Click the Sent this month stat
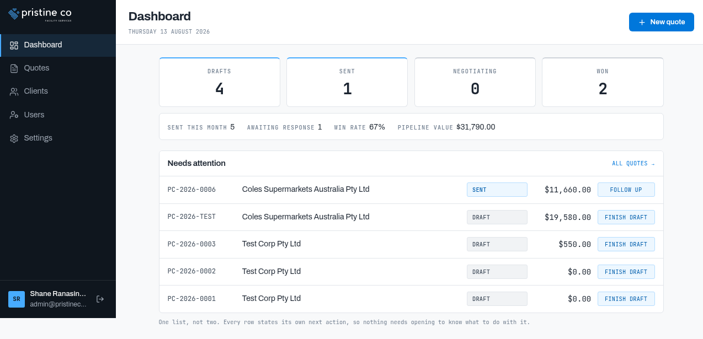 pos(201,127)
